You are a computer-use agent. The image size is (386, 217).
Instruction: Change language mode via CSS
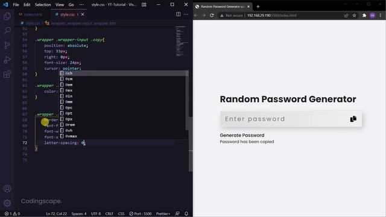[121, 213]
